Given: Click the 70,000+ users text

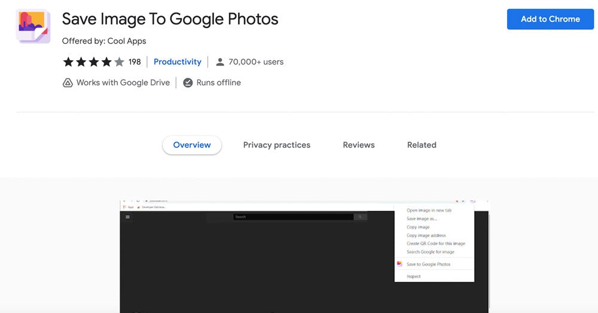Looking at the screenshot, I should [256, 62].
